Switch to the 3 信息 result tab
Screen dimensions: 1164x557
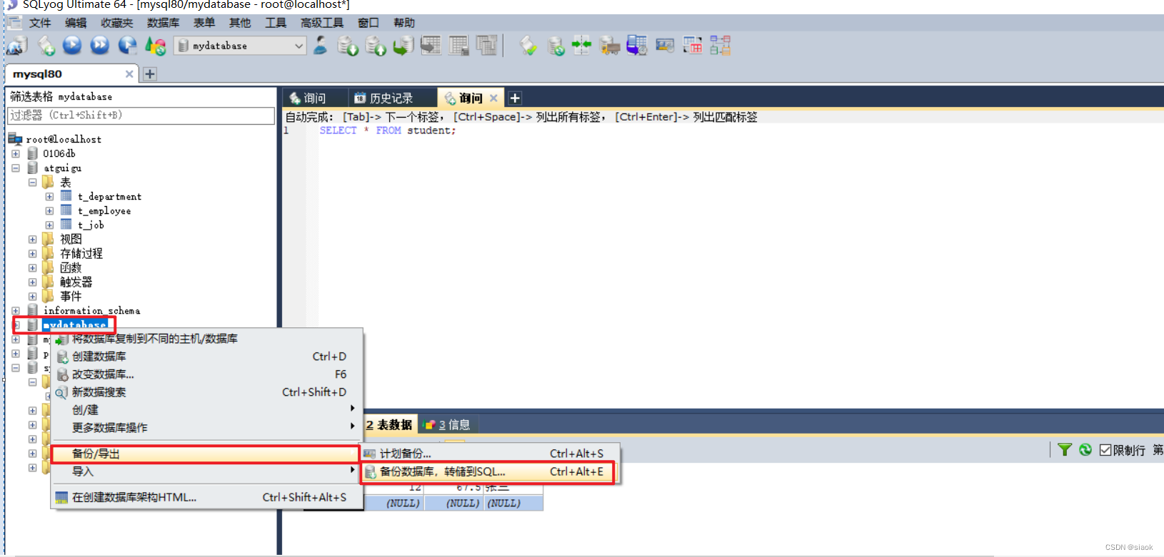point(448,425)
